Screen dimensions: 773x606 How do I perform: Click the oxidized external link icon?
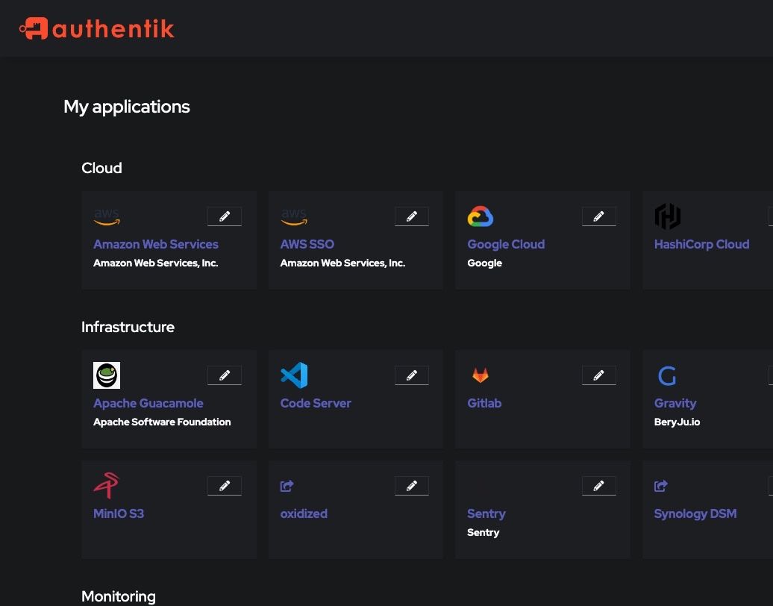pyautogui.click(x=287, y=486)
